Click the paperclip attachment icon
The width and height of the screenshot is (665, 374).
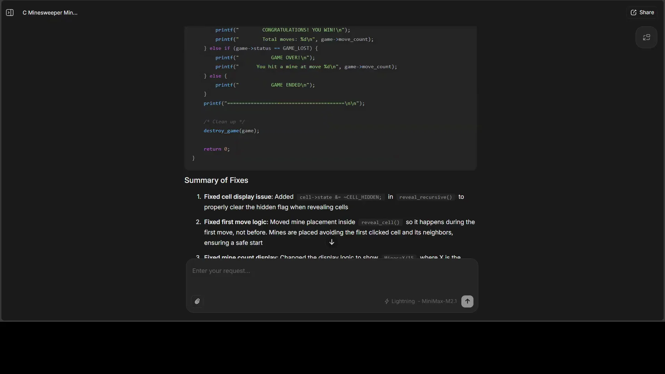(x=197, y=301)
